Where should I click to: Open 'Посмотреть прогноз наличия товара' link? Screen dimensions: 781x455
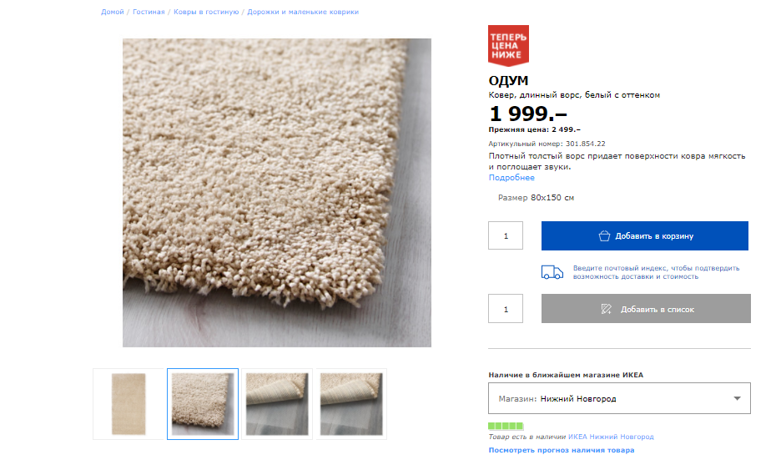[561, 450]
